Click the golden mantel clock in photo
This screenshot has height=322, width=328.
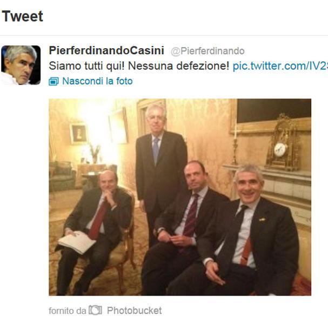click(x=282, y=142)
